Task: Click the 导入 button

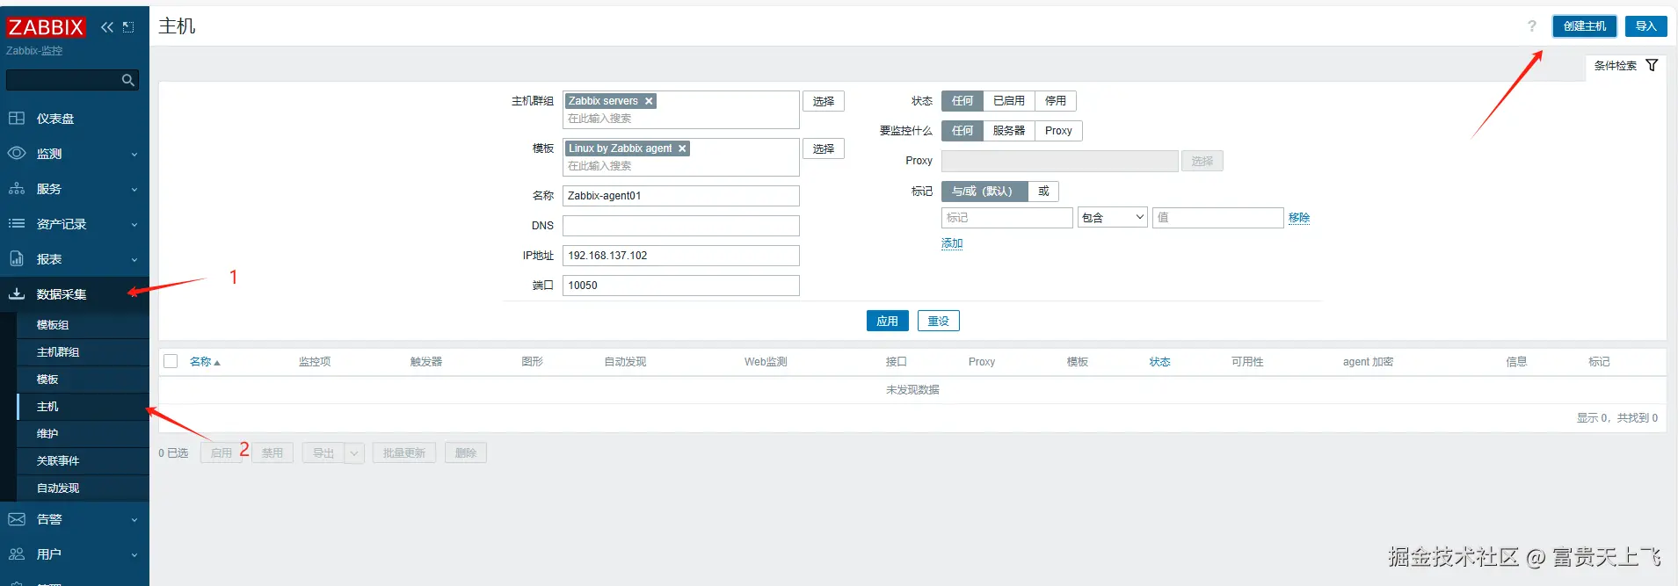Action: 1645,26
